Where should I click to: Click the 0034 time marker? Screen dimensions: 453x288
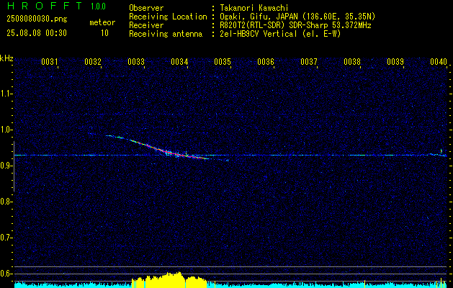point(179,61)
